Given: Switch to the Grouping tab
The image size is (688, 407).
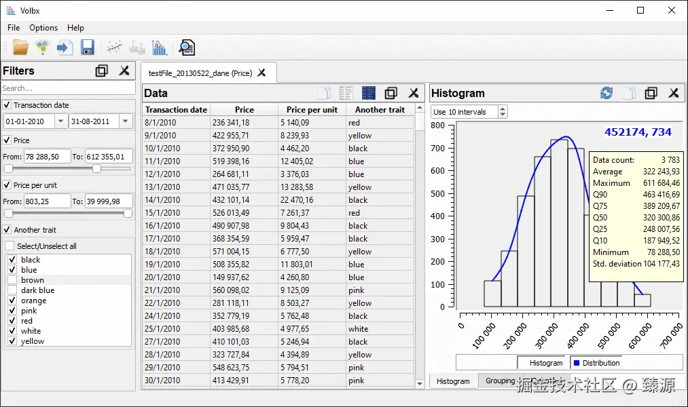Looking at the screenshot, I should (x=500, y=381).
